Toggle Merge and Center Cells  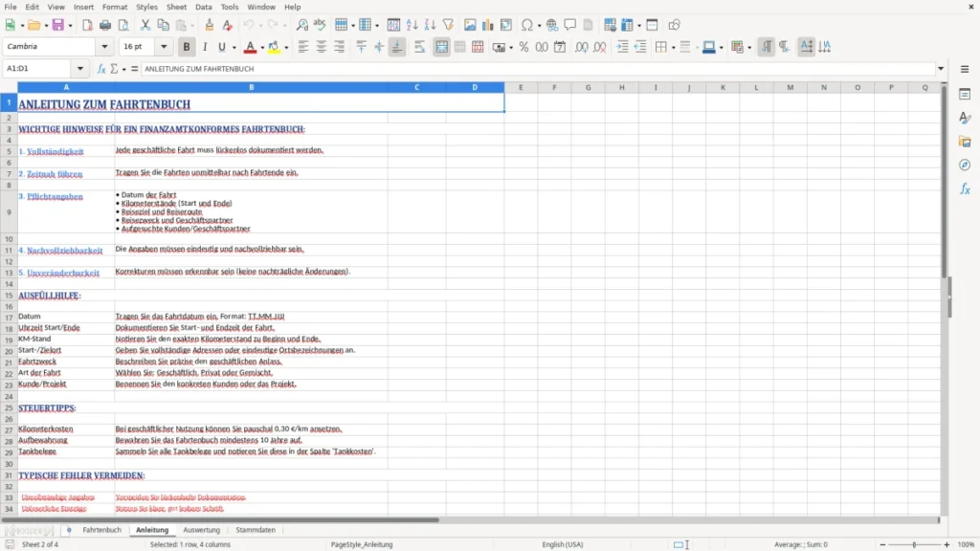441,47
